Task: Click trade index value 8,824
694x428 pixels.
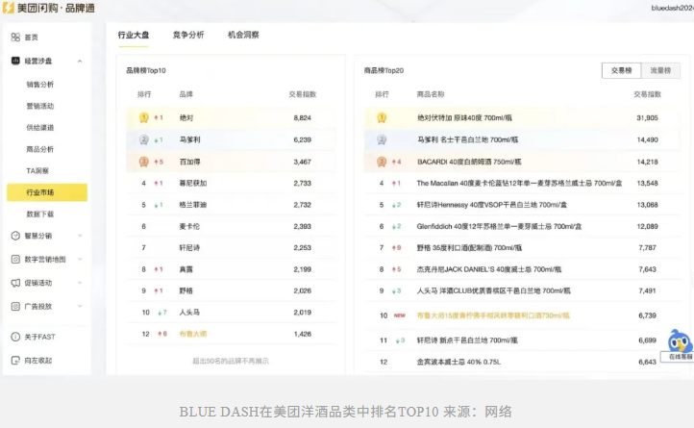Action: (x=302, y=118)
